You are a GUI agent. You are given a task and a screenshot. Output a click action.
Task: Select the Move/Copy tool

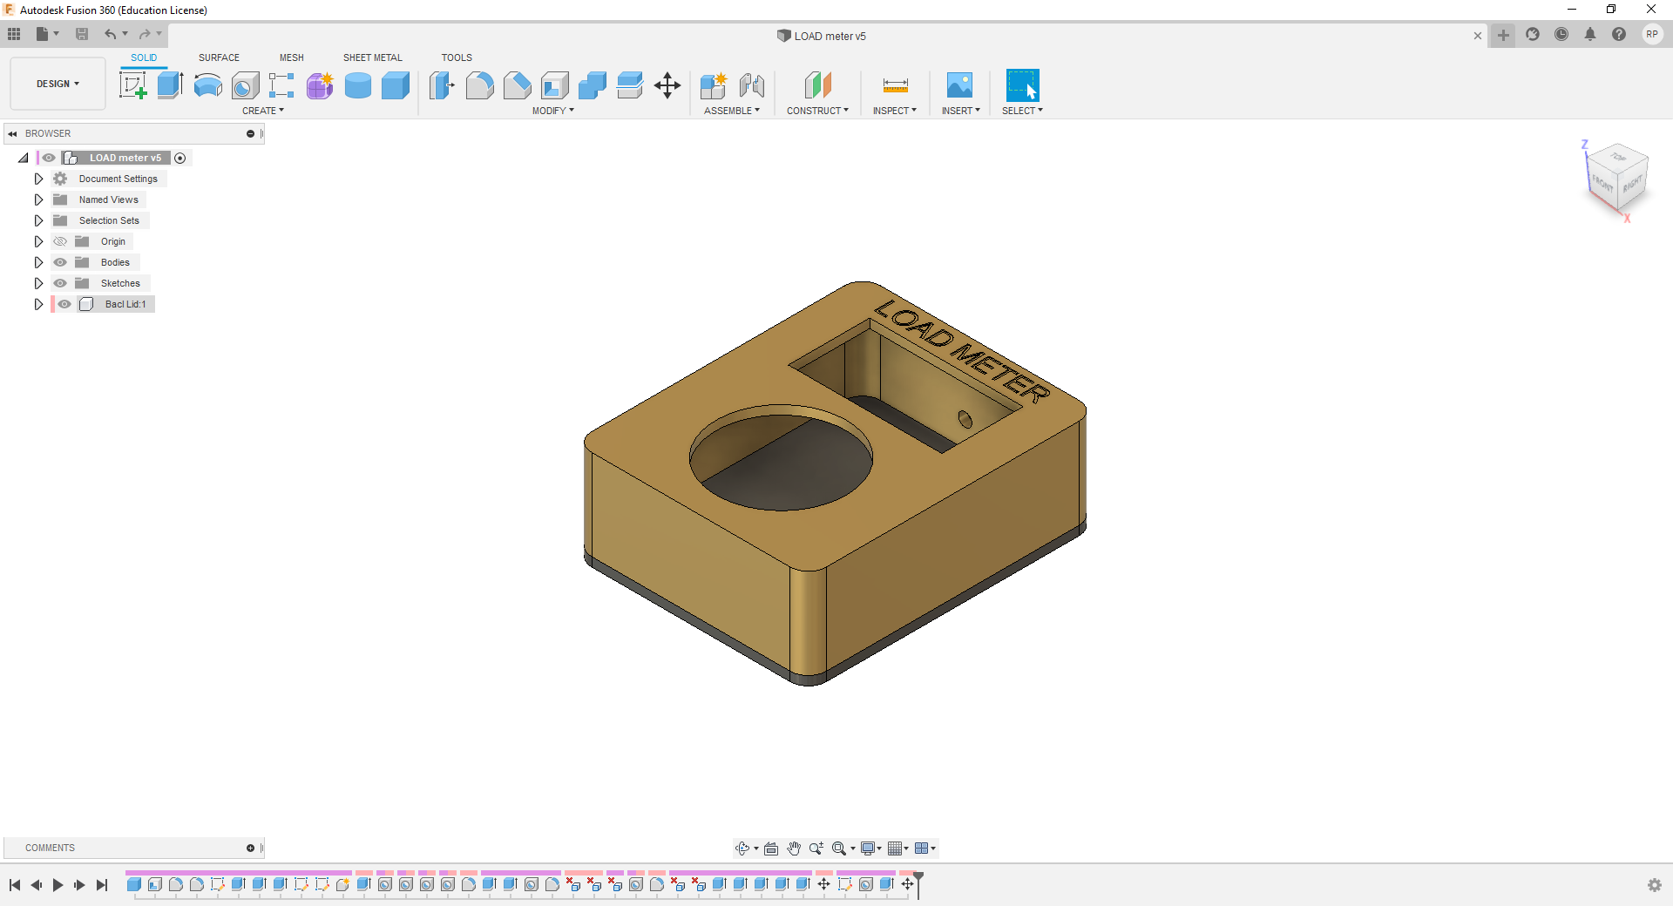coord(667,85)
